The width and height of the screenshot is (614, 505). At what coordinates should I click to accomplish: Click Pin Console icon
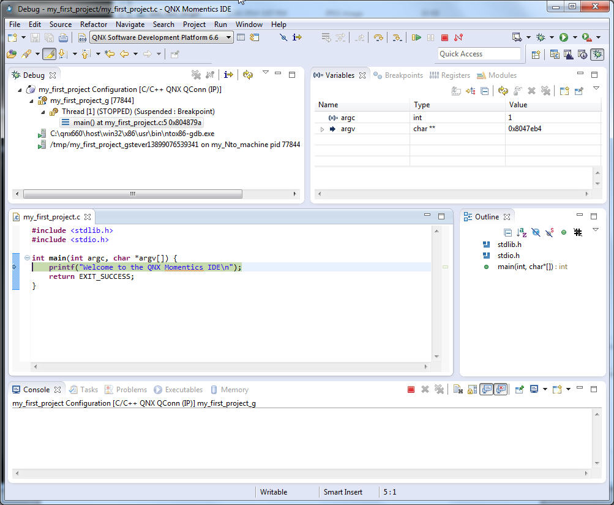pos(519,389)
